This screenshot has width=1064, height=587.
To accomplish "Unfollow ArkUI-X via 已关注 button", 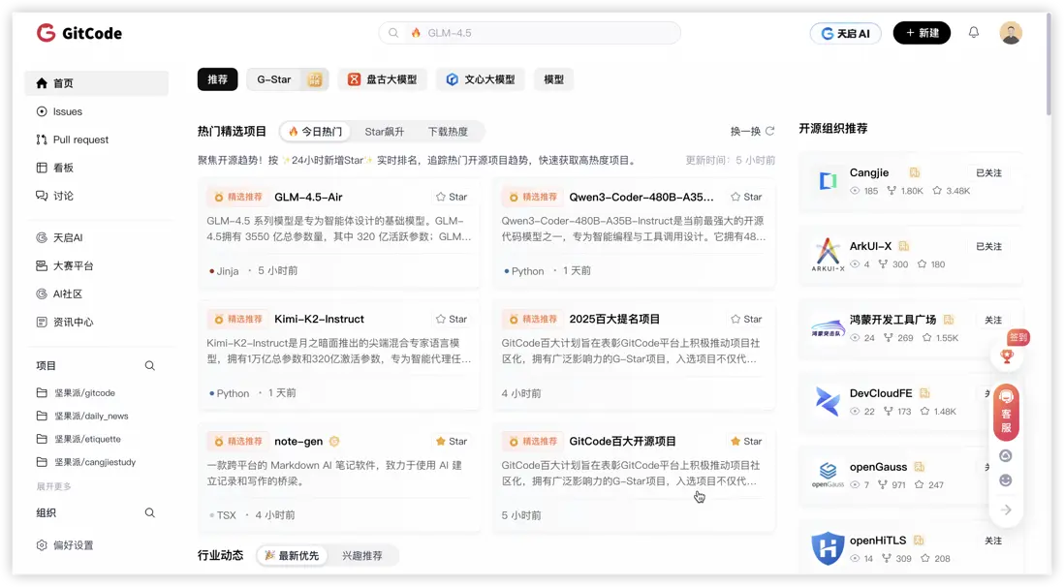I will (988, 246).
